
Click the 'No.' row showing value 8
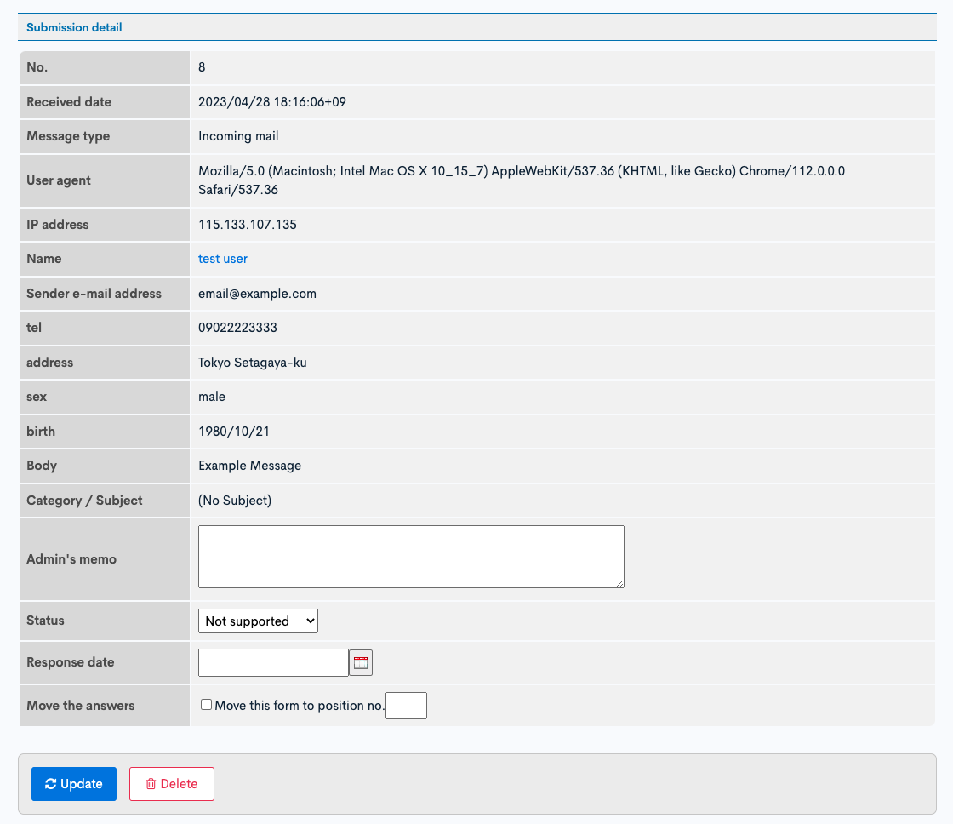(202, 66)
